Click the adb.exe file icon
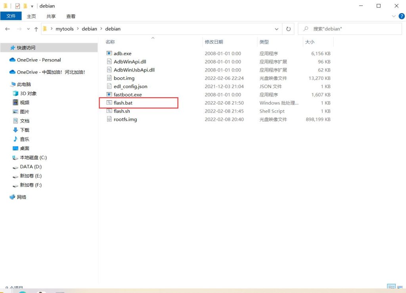 109,53
